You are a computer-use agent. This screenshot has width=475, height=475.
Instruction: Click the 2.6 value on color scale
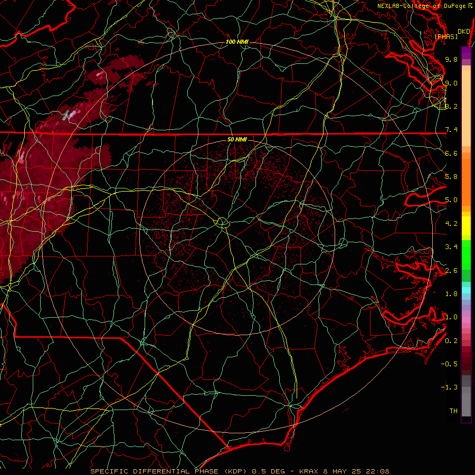pyautogui.click(x=451, y=271)
